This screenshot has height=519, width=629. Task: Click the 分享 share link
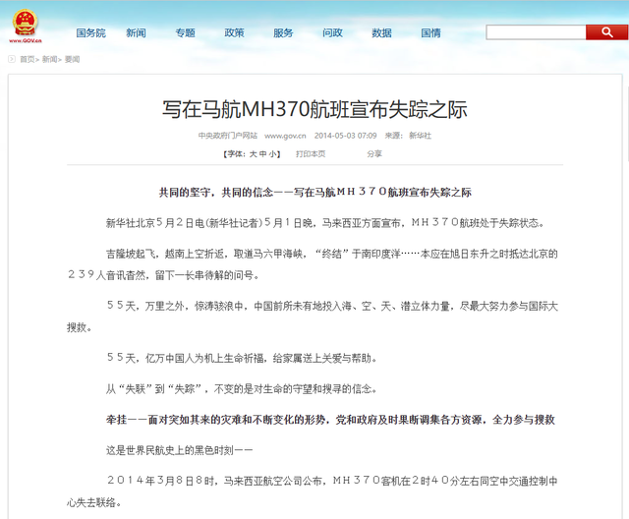click(x=374, y=154)
